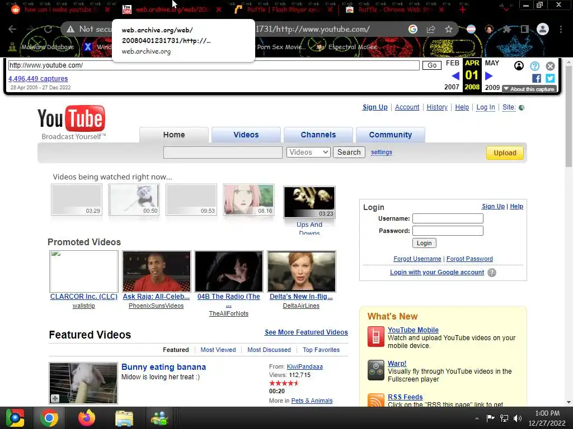Click Wayback previous capture blue arrow

pyautogui.click(x=455, y=76)
